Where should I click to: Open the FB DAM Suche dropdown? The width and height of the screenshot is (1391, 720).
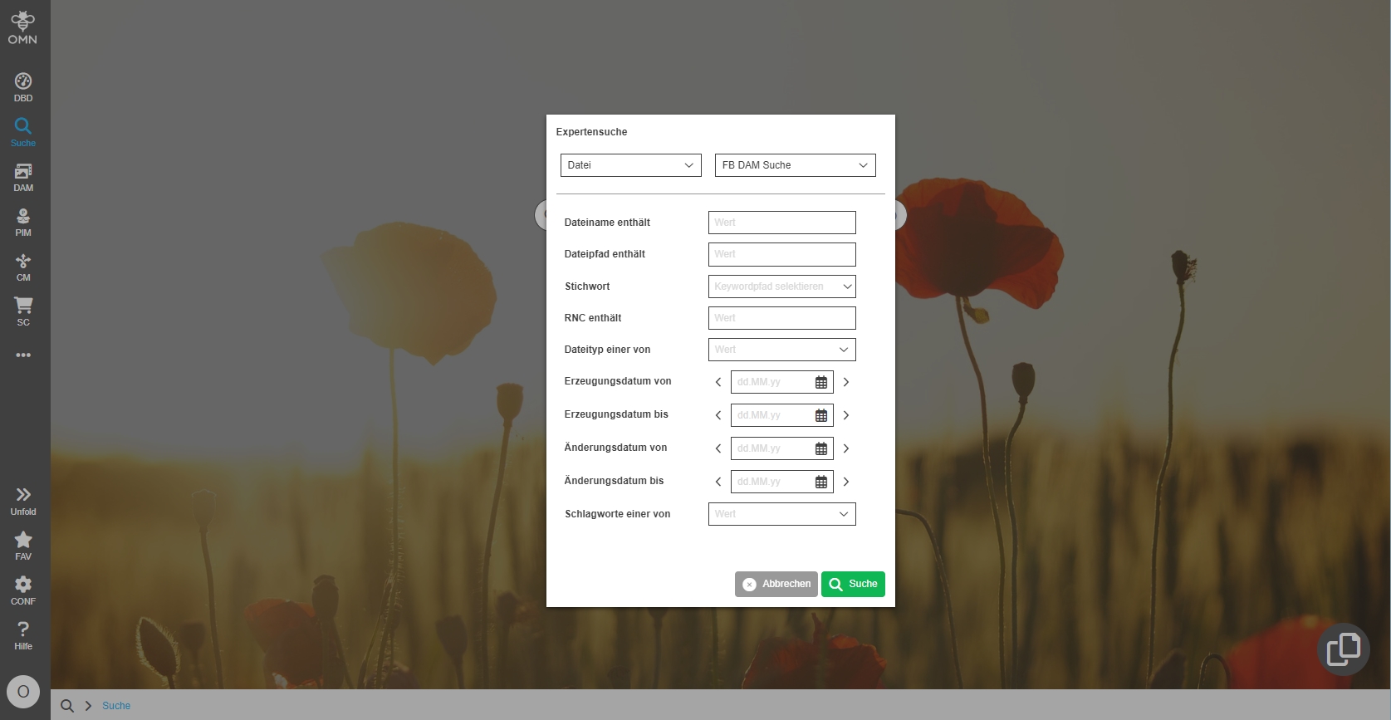pos(796,165)
